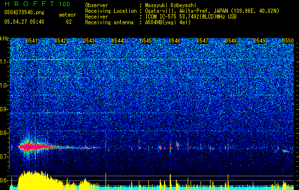Click the small echo blob near 0550
Screen dimensions: 299x190
285,151
